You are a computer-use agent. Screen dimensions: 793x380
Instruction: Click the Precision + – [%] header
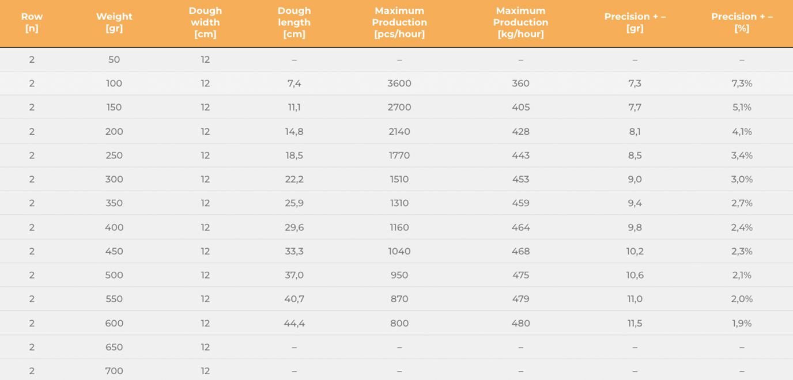[742, 22]
